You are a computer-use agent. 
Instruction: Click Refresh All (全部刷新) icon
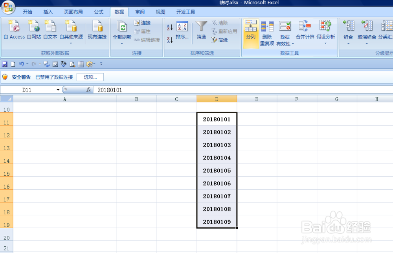click(122, 27)
